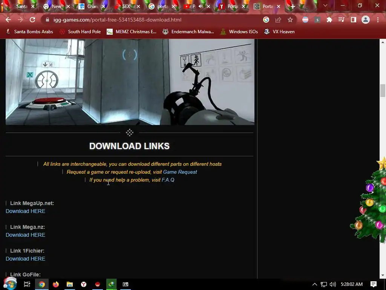Viewport: 386px width, 290px height.
Task: Open the South Hard Pole bookmark
Action: (80, 32)
